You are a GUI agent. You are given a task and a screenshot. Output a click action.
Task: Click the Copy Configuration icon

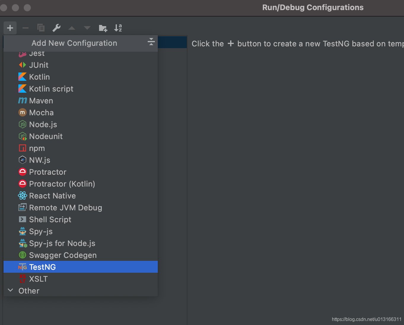[41, 28]
